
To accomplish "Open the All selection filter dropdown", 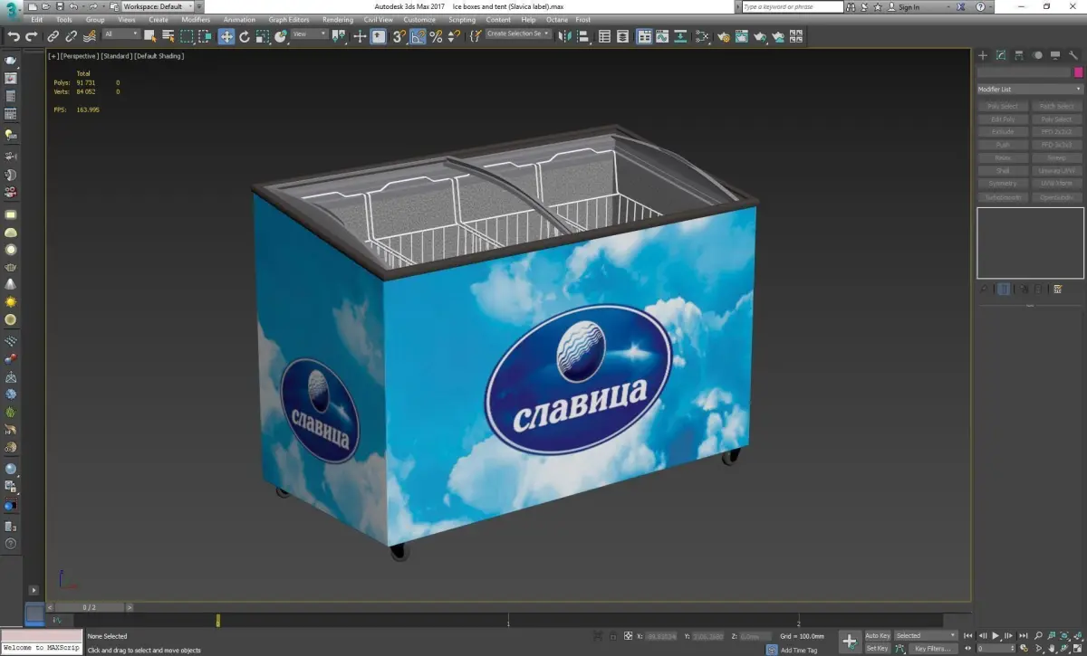I will [120, 34].
